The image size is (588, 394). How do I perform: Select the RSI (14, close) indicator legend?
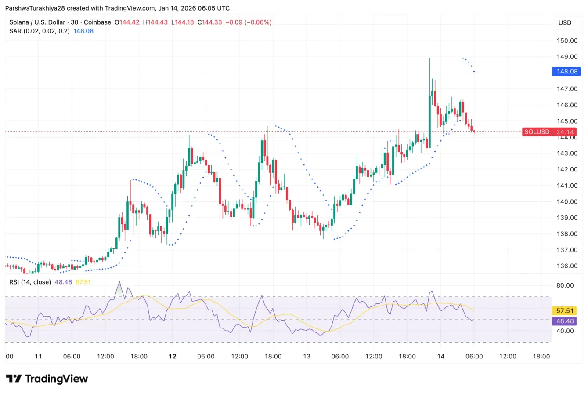[x=30, y=281]
